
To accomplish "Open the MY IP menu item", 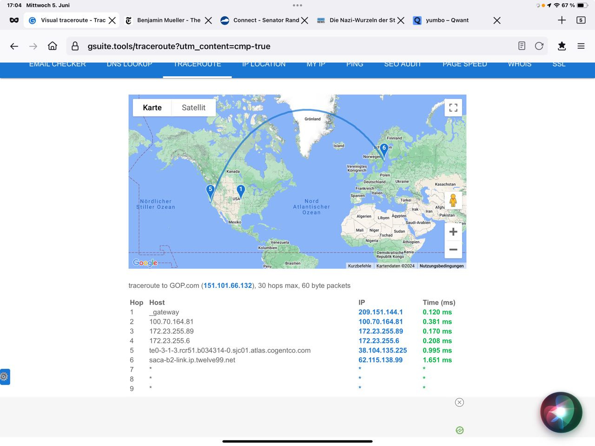I will pyautogui.click(x=316, y=64).
